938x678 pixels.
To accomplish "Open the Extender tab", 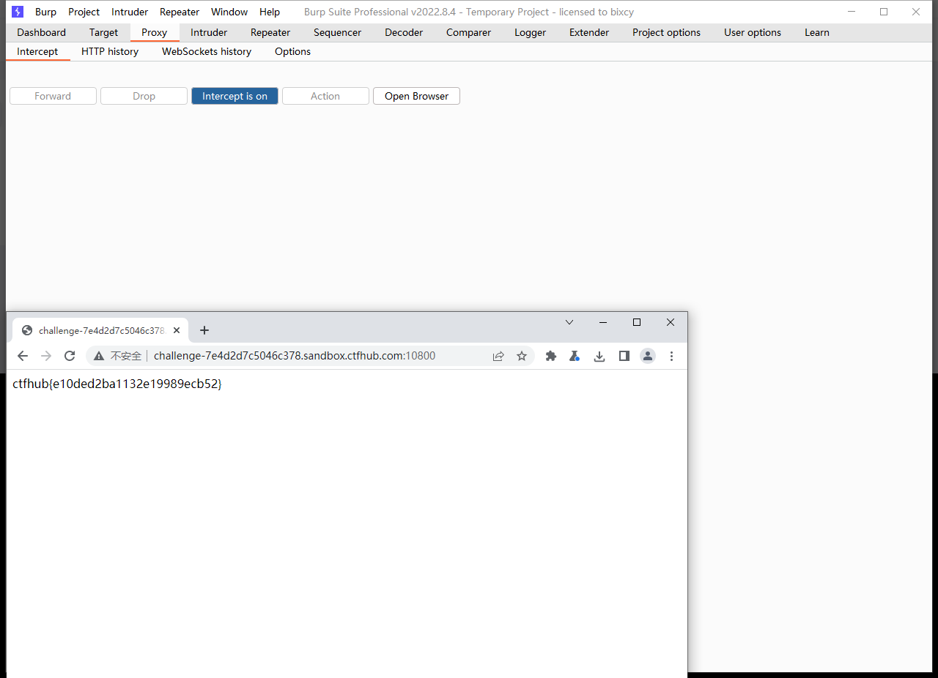I will click(x=589, y=32).
